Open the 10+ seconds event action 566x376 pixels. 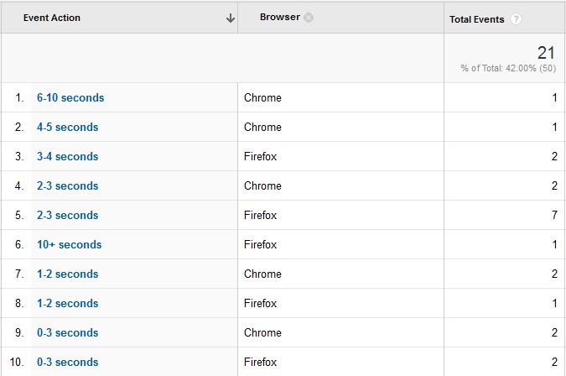pyautogui.click(x=70, y=244)
